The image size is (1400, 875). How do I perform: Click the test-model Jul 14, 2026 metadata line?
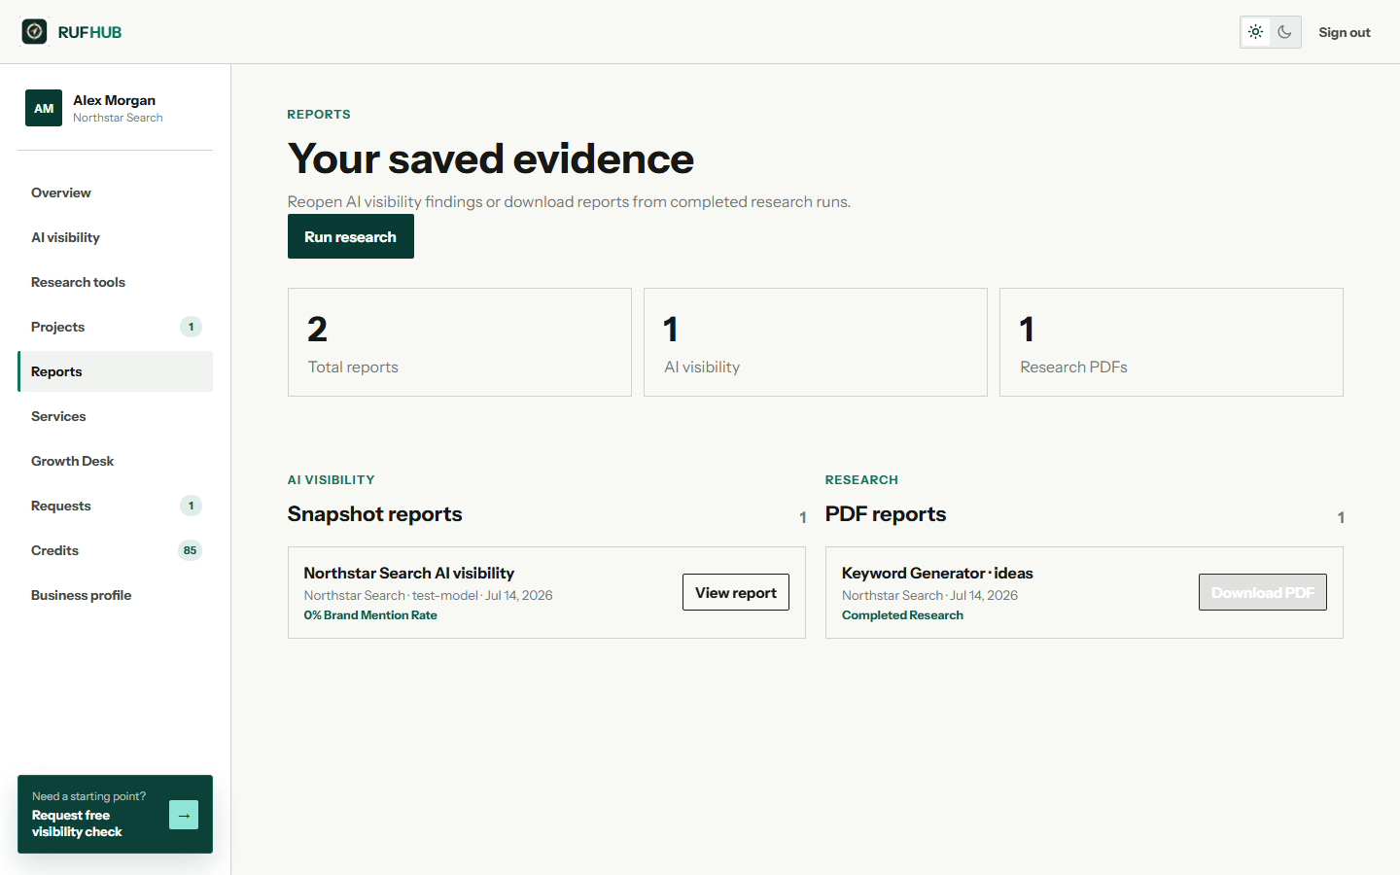(428, 595)
